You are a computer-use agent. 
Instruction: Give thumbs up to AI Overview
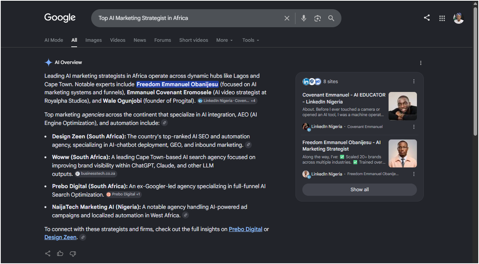[x=60, y=254]
